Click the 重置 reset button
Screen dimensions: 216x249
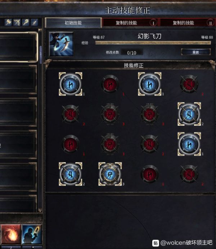pos(196,52)
